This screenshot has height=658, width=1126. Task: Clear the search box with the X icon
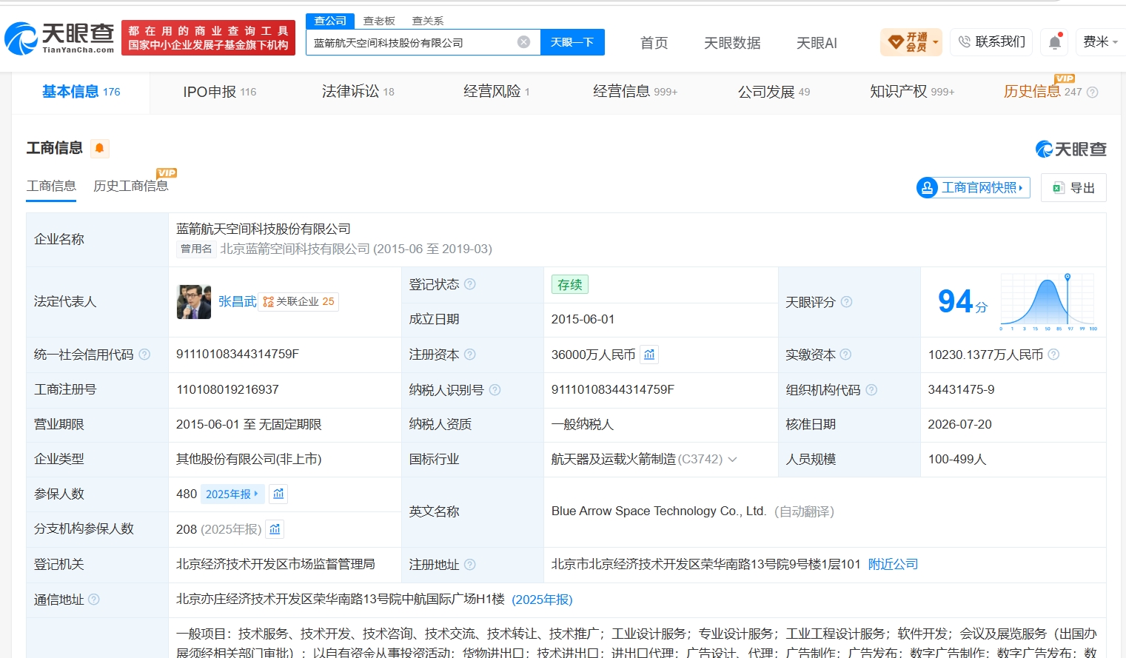pyautogui.click(x=523, y=42)
